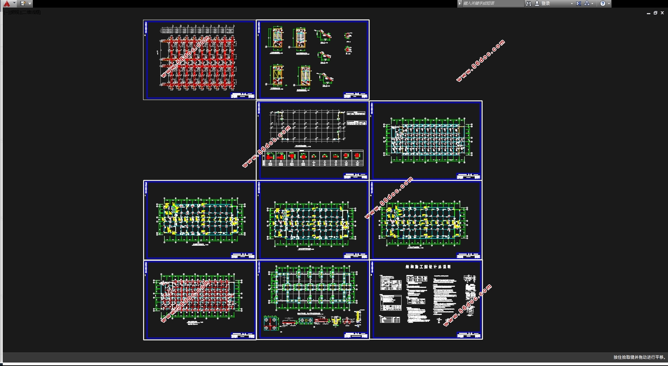This screenshot has width=668, height=366.
Task: Click the 登录 sign-in button
Action: (x=546, y=3)
